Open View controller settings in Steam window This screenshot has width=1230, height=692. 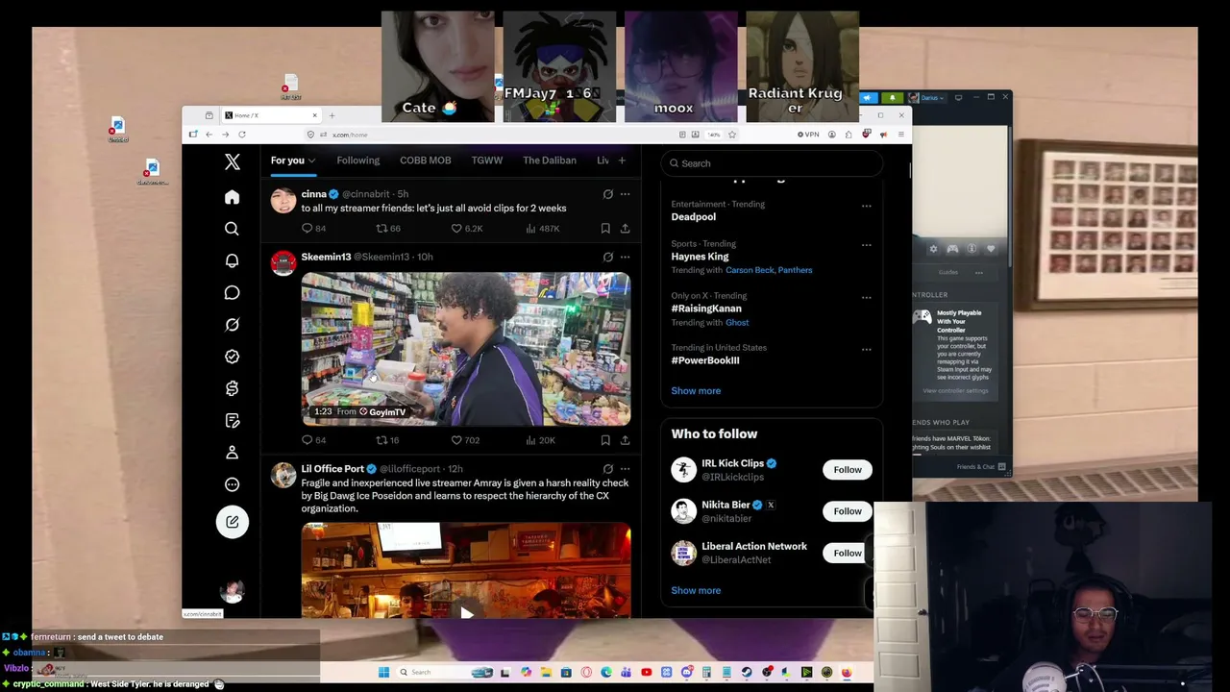955,391
